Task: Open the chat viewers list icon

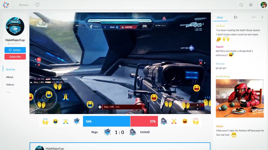Action: (x=235, y=17)
